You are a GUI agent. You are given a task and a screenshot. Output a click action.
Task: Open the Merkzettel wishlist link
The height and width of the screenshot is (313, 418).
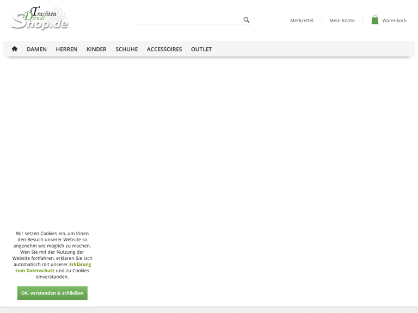coord(302,21)
